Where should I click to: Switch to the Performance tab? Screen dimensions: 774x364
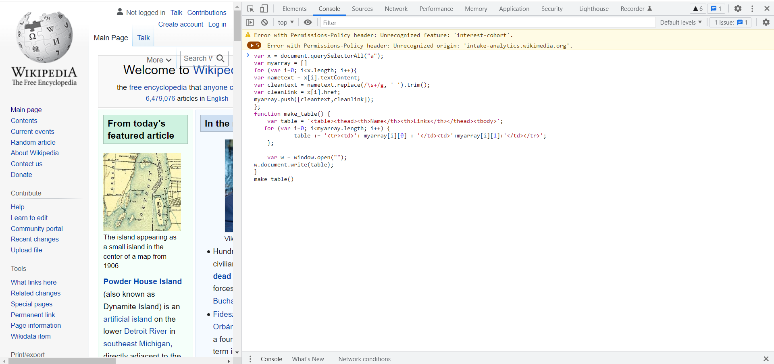(436, 8)
